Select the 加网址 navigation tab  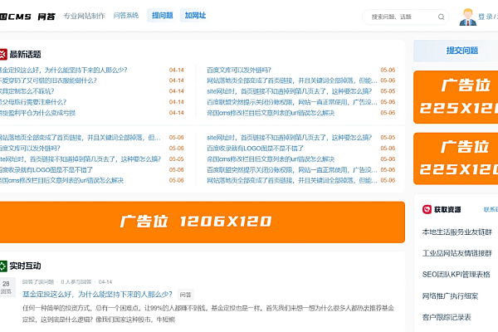[x=195, y=16]
